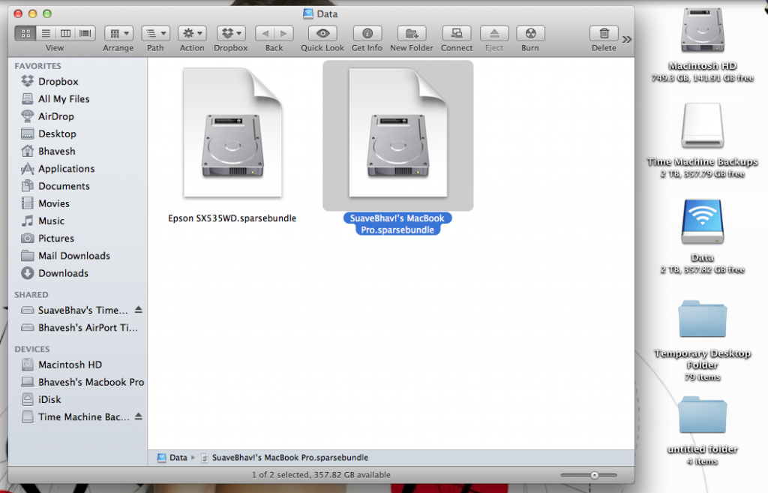Adjust the icon size slider

coord(594,475)
